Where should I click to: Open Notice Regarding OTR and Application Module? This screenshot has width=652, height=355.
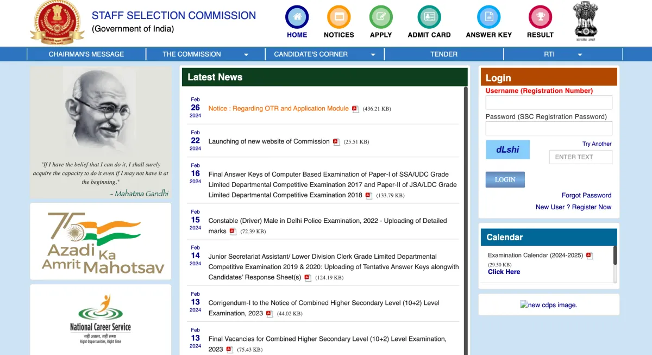click(x=278, y=109)
